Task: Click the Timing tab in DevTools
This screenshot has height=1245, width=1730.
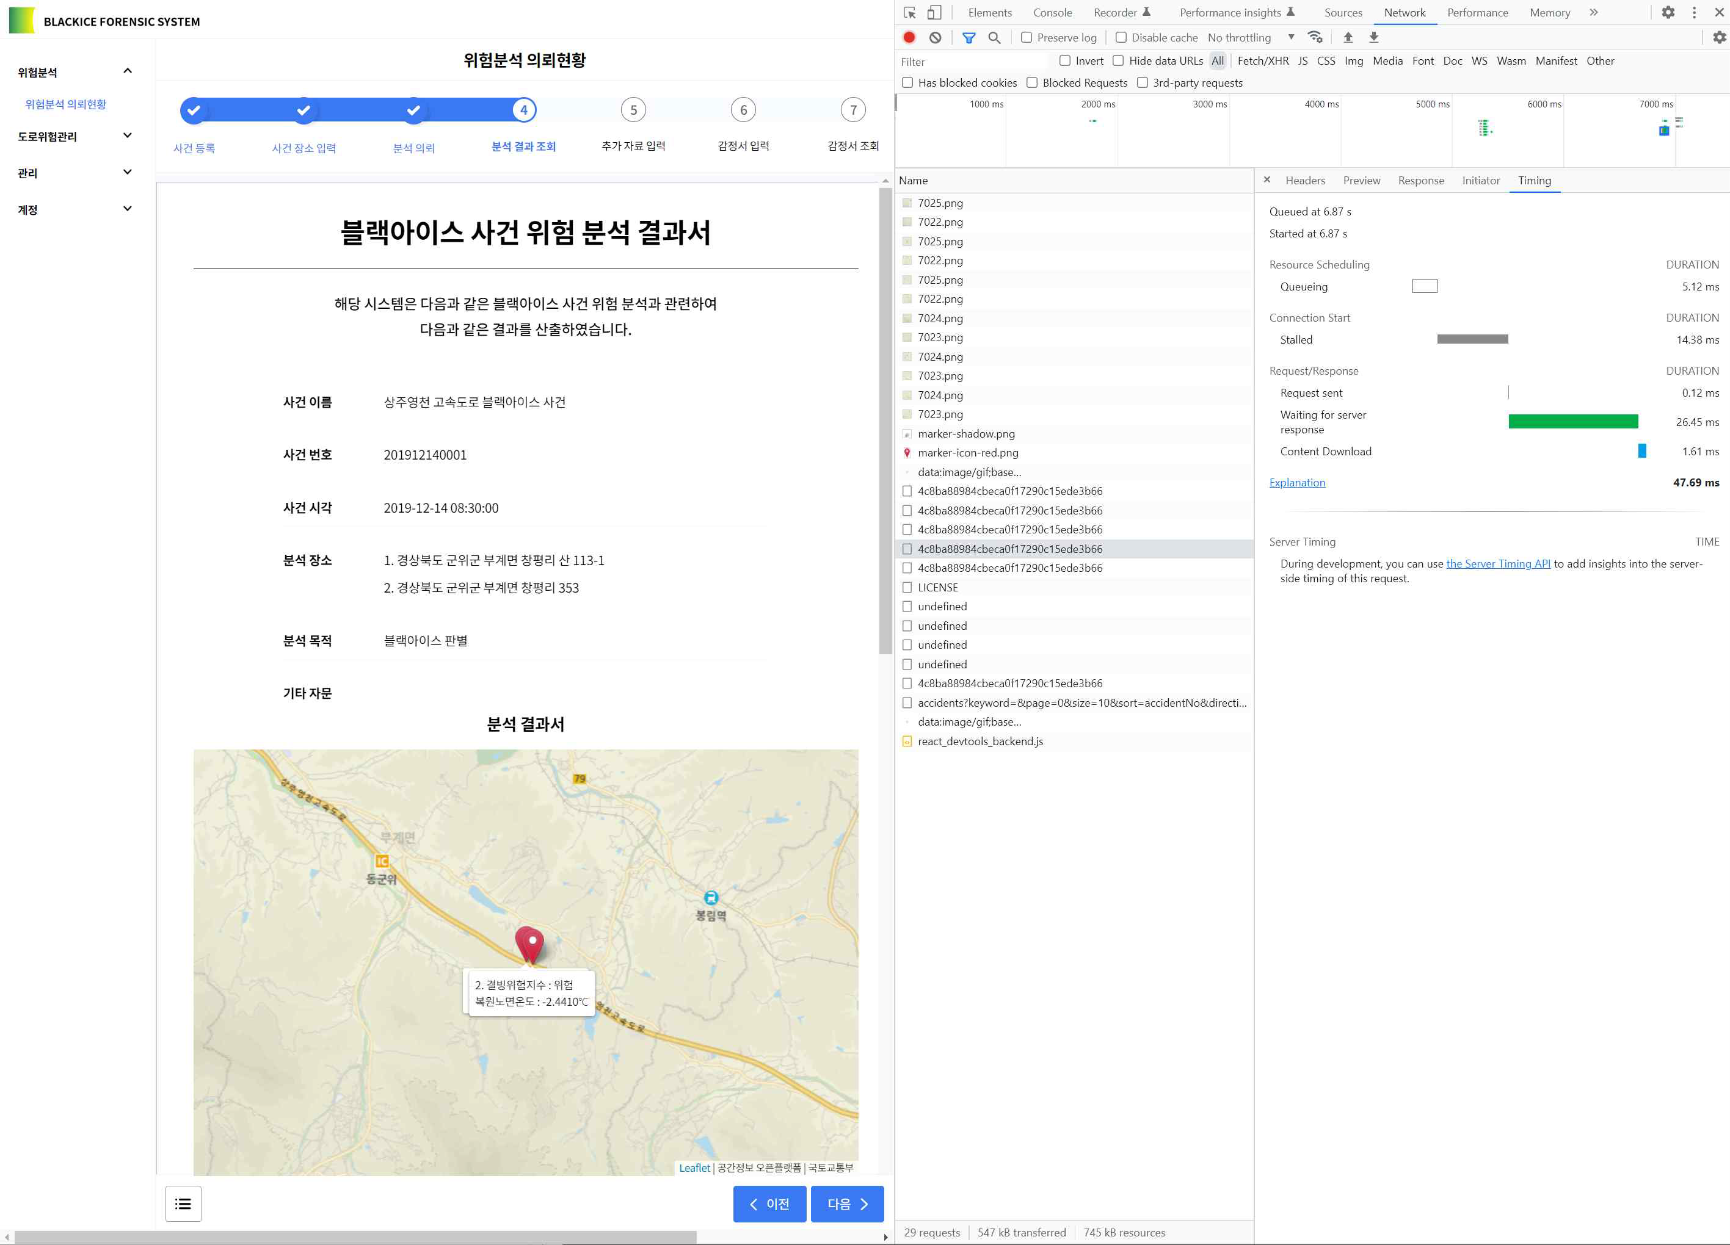Action: (1534, 180)
